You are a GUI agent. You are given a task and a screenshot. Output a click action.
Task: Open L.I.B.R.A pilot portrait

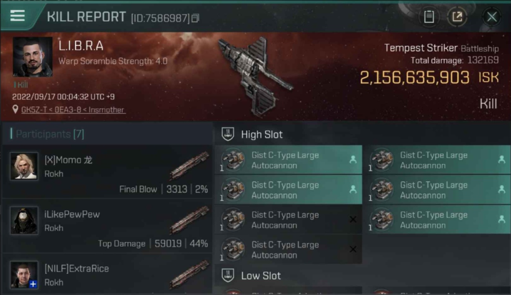(33, 57)
